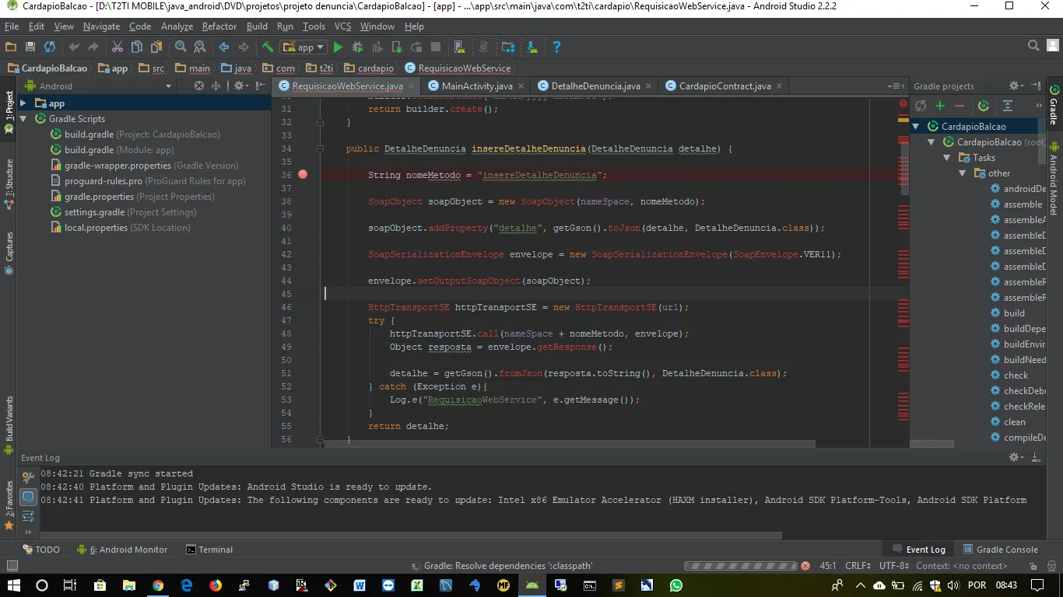Collapse the Tasks node in Gradle tree
Image resolution: width=1063 pixels, height=597 pixels.
coord(947,158)
